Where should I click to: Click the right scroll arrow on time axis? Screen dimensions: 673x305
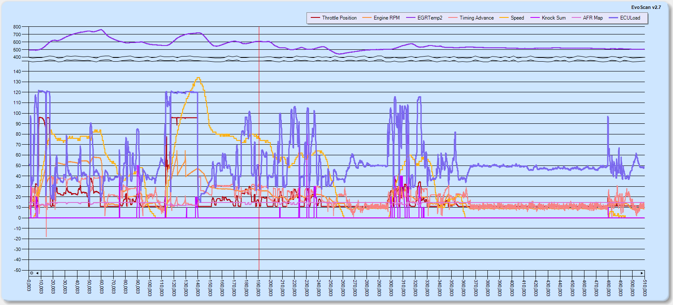(x=642, y=273)
